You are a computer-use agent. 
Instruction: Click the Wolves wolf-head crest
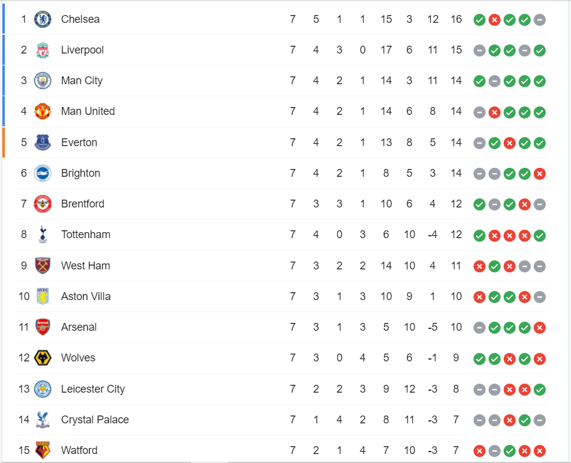coord(43,358)
